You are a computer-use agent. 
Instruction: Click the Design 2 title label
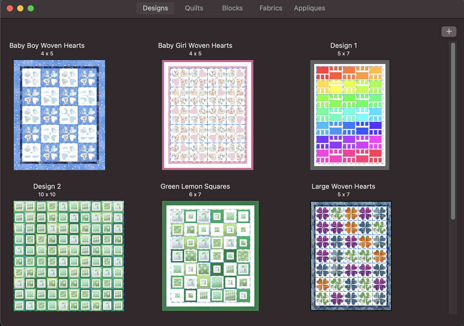[x=47, y=186]
